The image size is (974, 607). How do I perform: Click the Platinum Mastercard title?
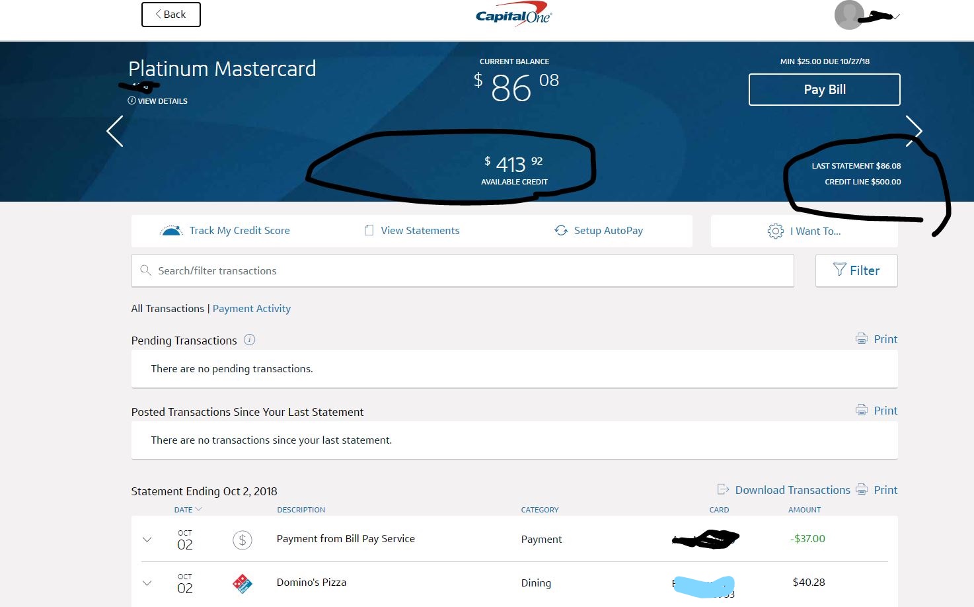(222, 69)
